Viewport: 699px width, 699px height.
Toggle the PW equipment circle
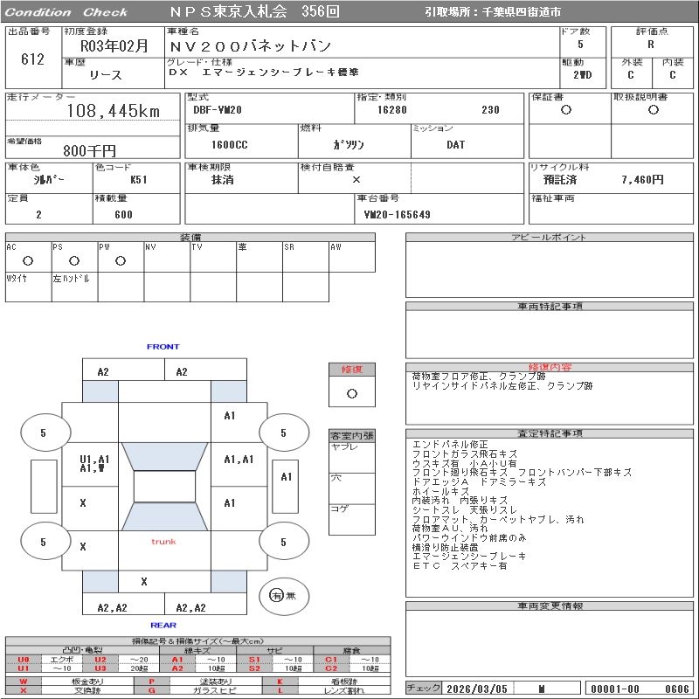point(121,260)
